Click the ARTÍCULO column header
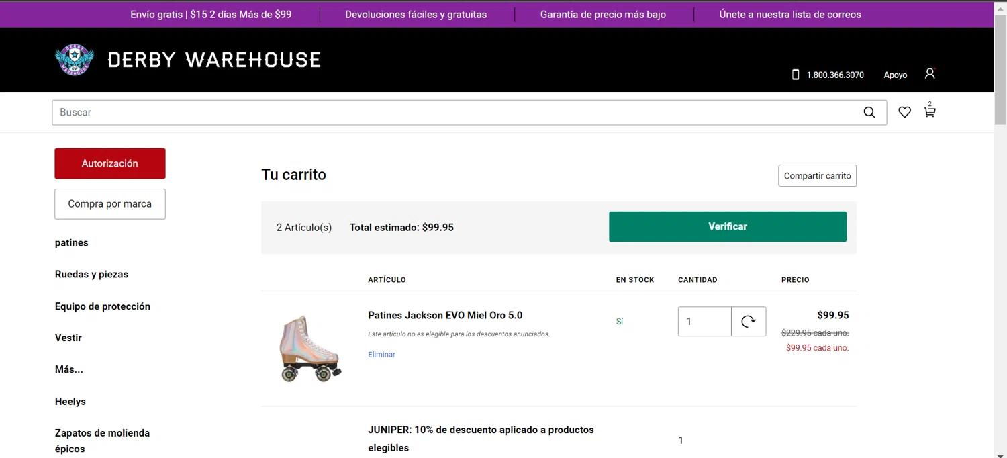Image resolution: width=1007 pixels, height=458 pixels. [x=387, y=280]
